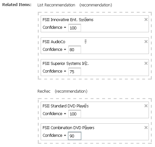This screenshot has height=147, width=155.
Task: Click Standard DVD Players confidence box
Action: [x=75, y=114]
